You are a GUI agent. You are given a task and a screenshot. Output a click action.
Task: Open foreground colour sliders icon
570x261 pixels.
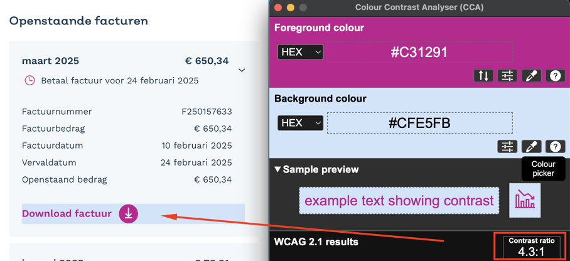507,76
